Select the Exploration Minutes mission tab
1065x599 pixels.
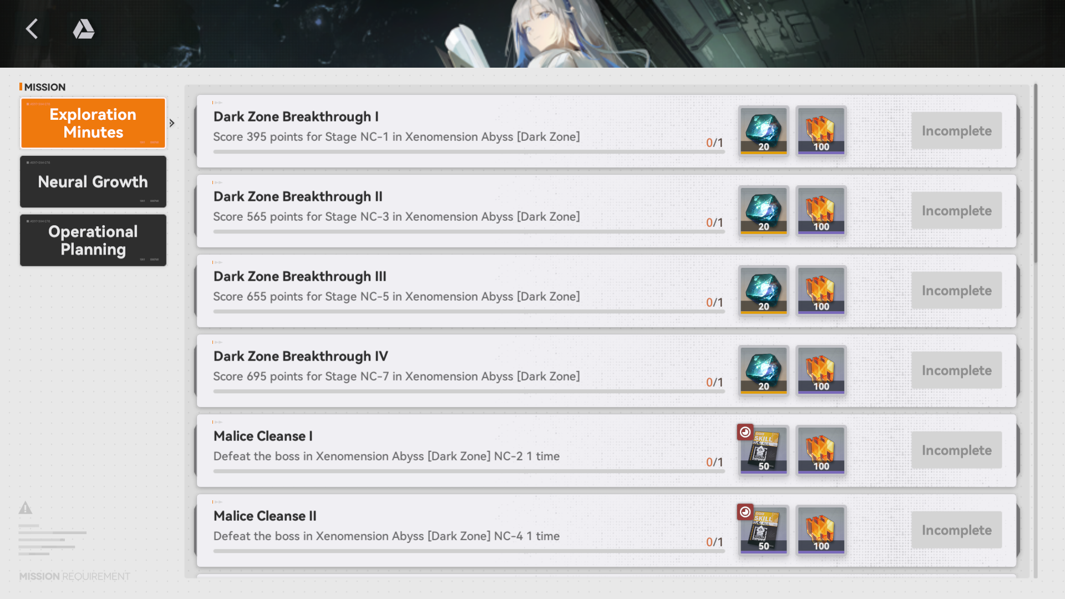coord(93,123)
